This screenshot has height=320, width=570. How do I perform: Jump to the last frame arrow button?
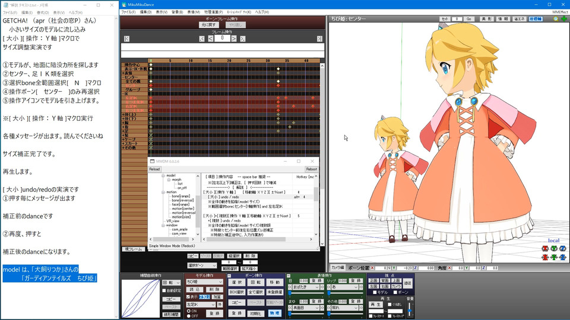click(x=319, y=39)
